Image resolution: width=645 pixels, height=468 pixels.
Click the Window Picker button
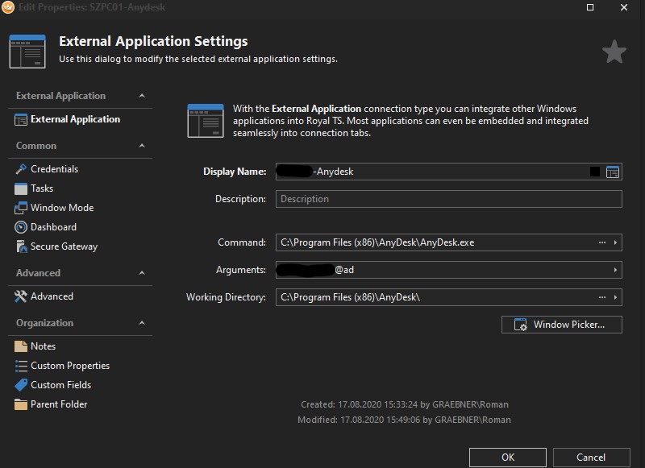coord(562,325)
